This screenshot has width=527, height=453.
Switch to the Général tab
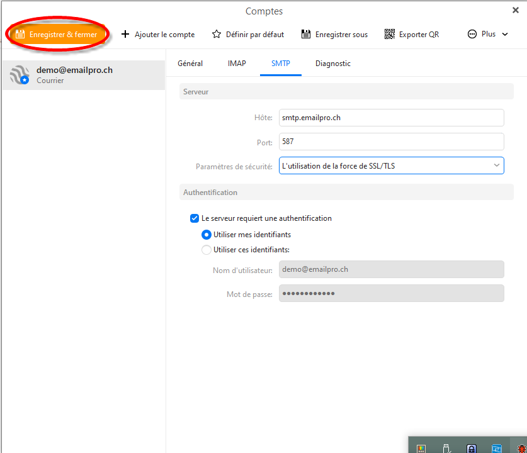click(190, 64)
